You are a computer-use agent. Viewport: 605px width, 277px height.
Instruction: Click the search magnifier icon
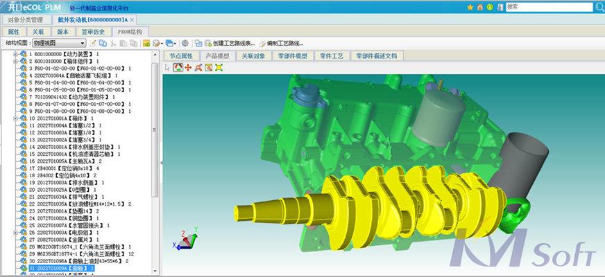[597, 7]
